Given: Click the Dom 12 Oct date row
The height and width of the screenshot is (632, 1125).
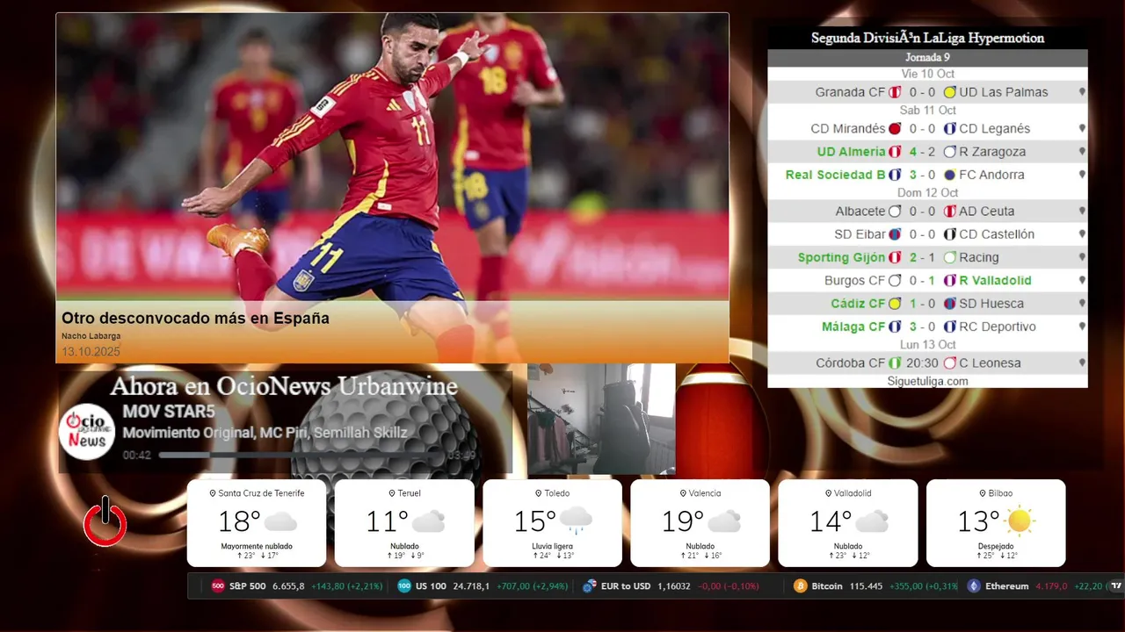Looking at the screenshot, I should click(x=927, y=192).
